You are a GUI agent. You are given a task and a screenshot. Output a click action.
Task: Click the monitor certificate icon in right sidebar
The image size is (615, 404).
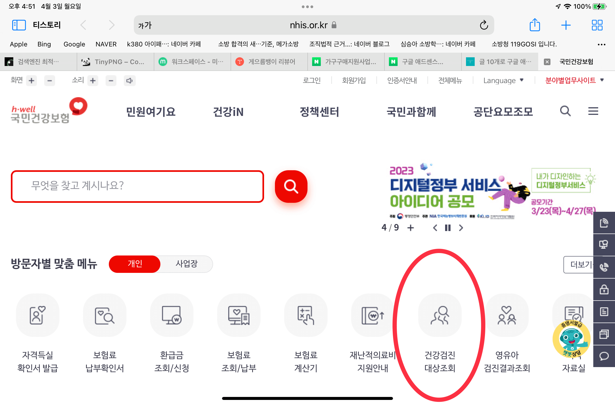tap(604, 245)
